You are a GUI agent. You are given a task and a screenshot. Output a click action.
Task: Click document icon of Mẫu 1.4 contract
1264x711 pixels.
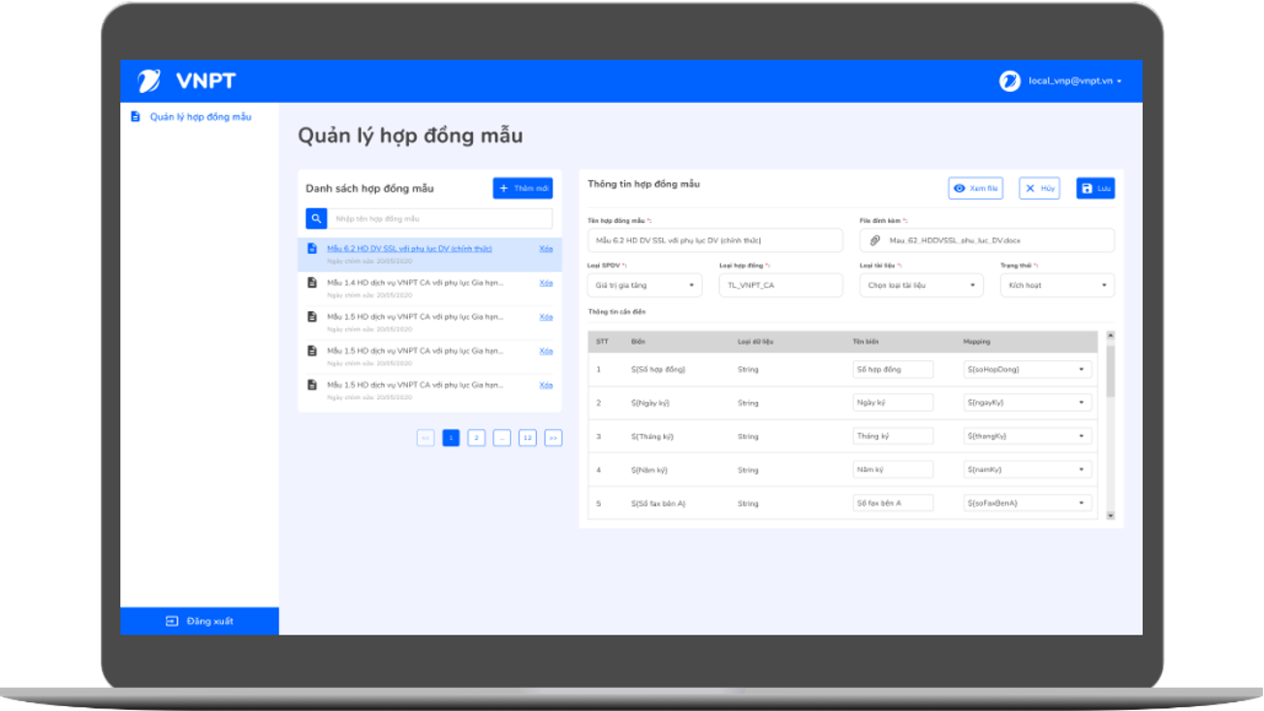312,283
